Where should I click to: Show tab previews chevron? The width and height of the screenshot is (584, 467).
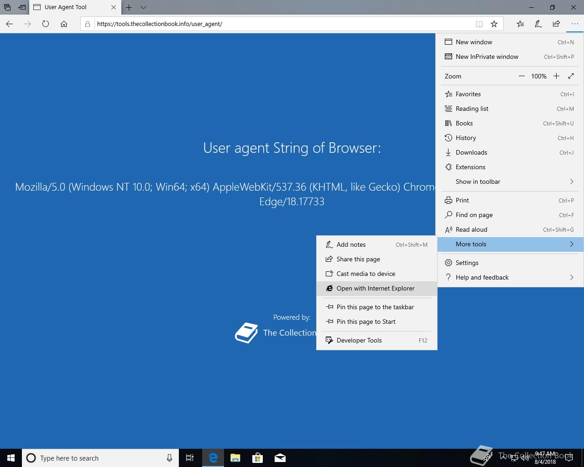(x=143, y=7)
